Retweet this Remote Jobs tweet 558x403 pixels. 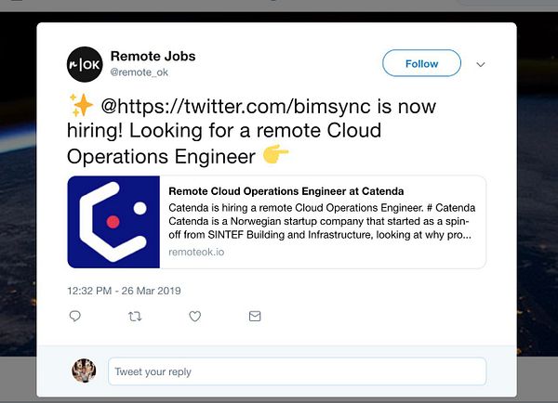click(x=135, y=316)
